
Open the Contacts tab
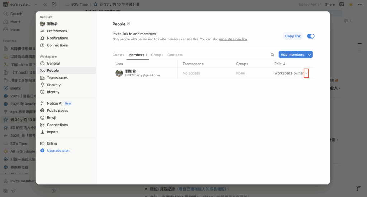click(175, 55)
